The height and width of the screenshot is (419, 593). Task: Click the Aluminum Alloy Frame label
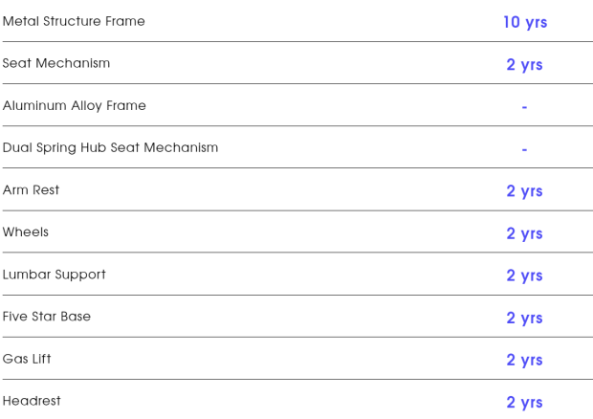pyautogui.click(x=75, y=105)
